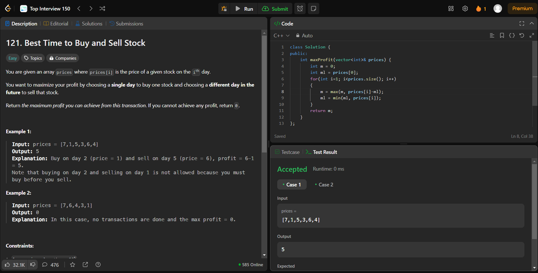The height and width of the screenshot is (273, 538).
Task: Select Case 2 result
Action: coord(324,184)
